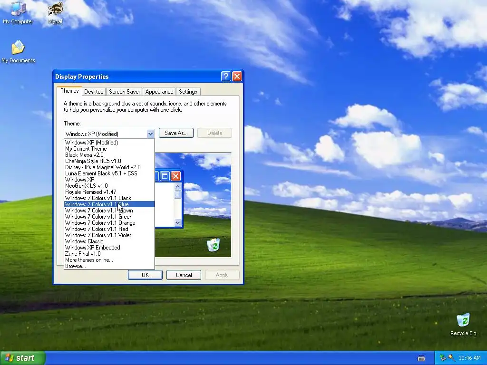Select Luna Element Black v5.1 + CSS
This screenshot has height=365, width=487.
click(x=109, y=173)
